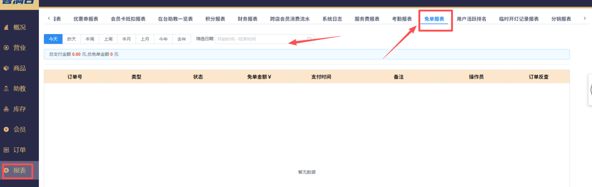Click the 状态 column header
592x187 pixels.
198,76
